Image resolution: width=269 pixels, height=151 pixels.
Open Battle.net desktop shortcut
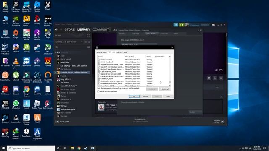[5, 118]
